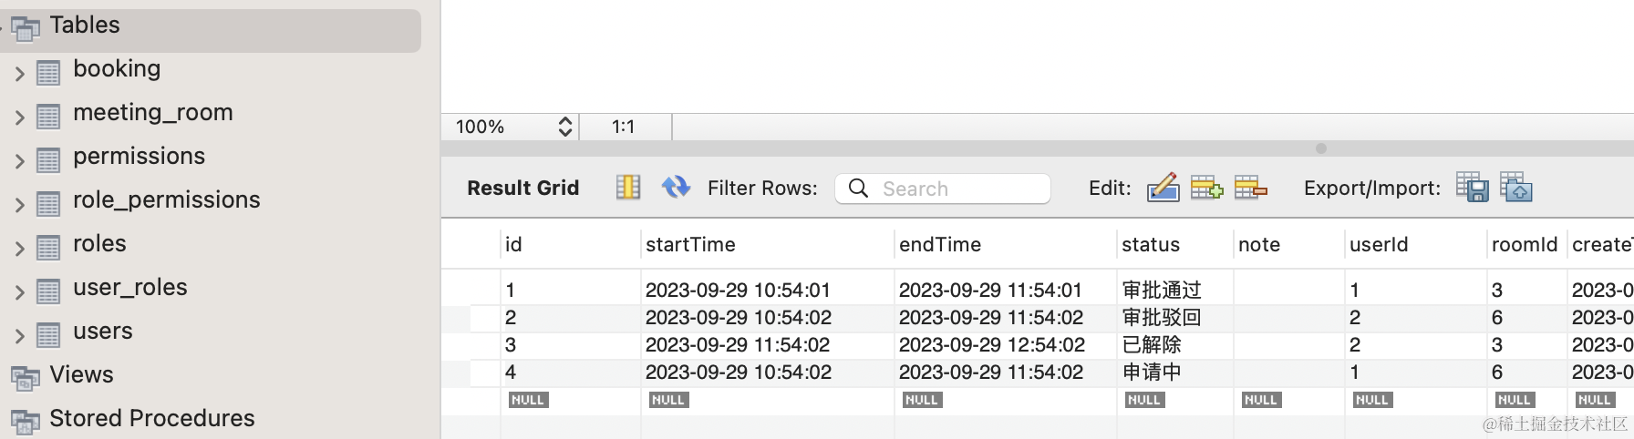Image resolution: width=1634 pixels, height=439 pixels.
Task: Click the insert new row icon
Action: tap(1206, 188)
